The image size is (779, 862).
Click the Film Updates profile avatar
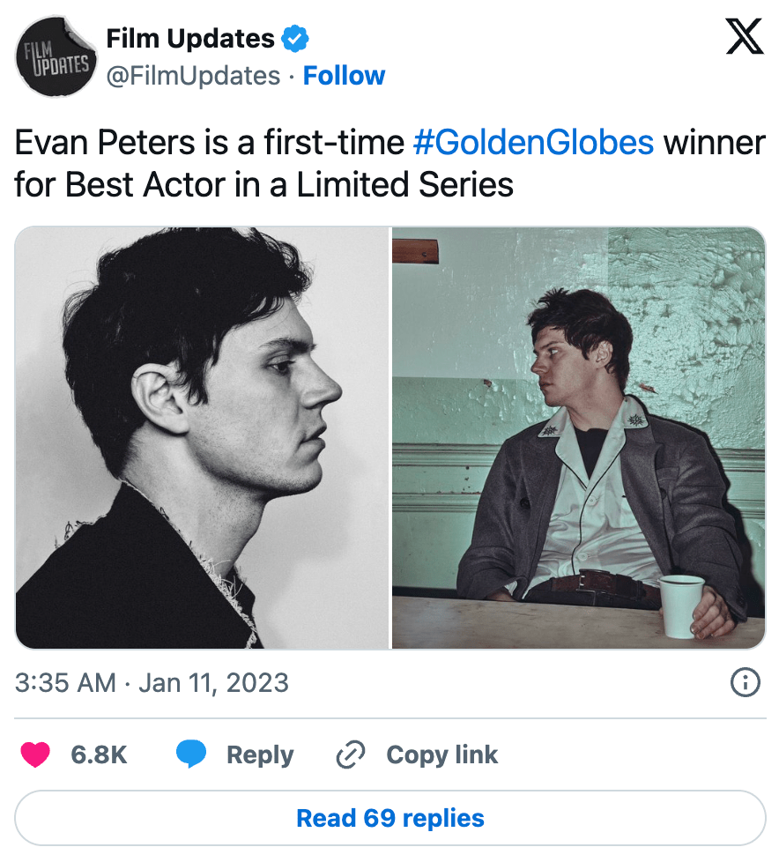click(57, 57)
